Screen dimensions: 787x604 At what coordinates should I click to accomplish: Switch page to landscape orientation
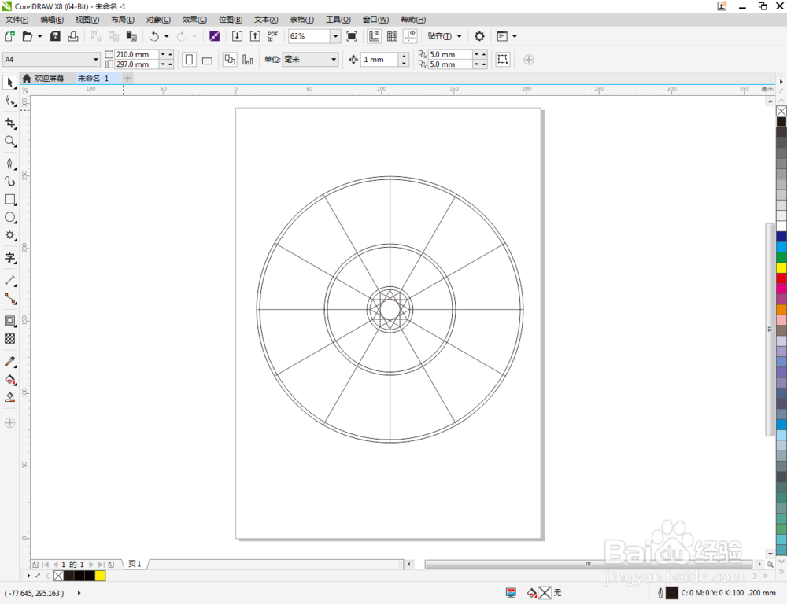coord(207,60)
